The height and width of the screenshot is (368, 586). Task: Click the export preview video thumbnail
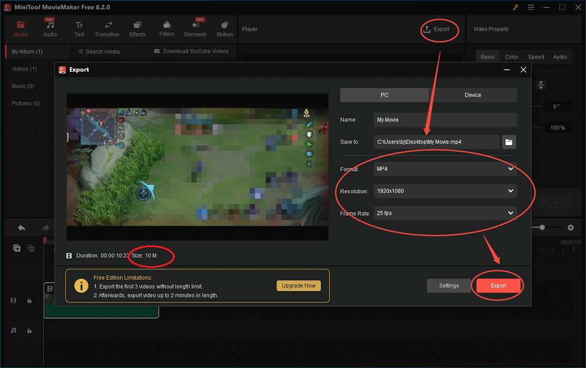click(x=197, y=167)
